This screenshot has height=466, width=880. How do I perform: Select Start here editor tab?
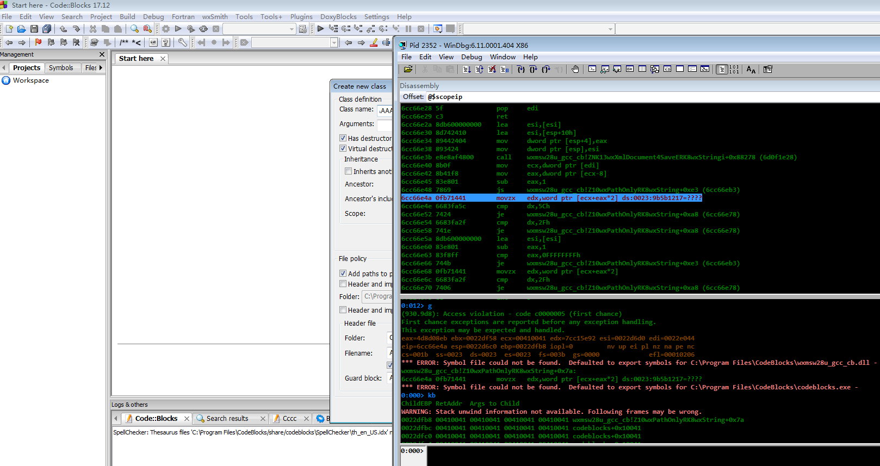[136, 58]
